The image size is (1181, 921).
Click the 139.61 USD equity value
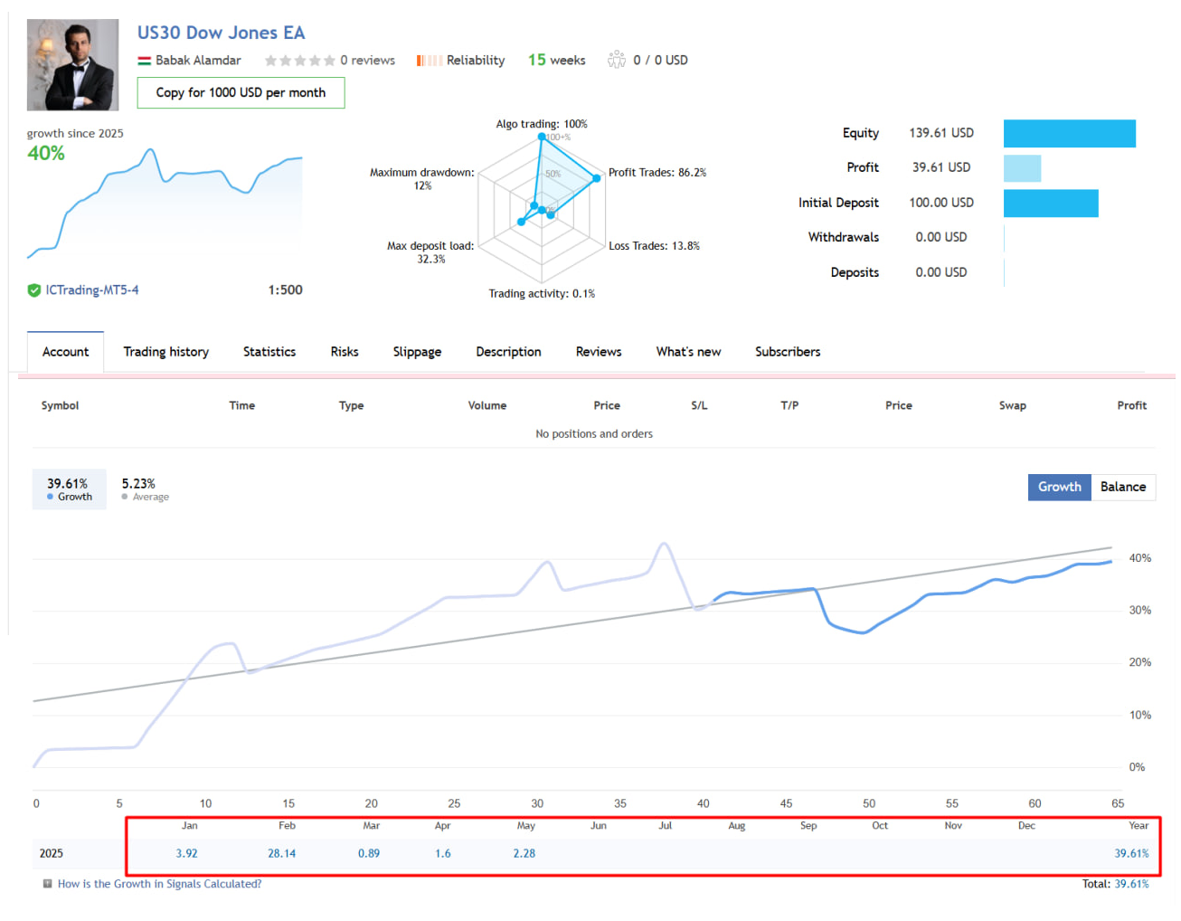(x=941, y=133)
